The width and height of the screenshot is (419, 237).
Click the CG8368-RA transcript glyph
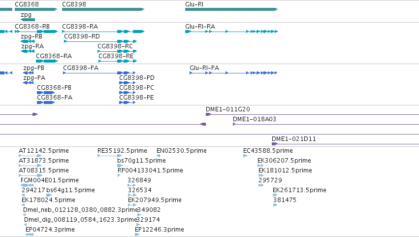pyautogui.click(x=47, y=61)
